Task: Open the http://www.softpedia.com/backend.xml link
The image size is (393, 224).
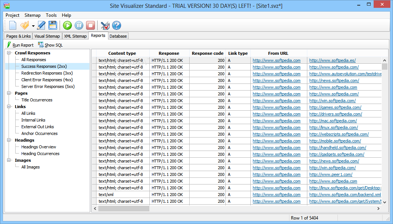Action: tap(345, 195)
